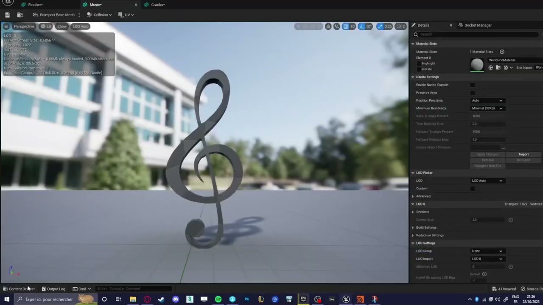
Task: Check Enable Nanite Support checkbox
Action: click(x=473, y=85)
